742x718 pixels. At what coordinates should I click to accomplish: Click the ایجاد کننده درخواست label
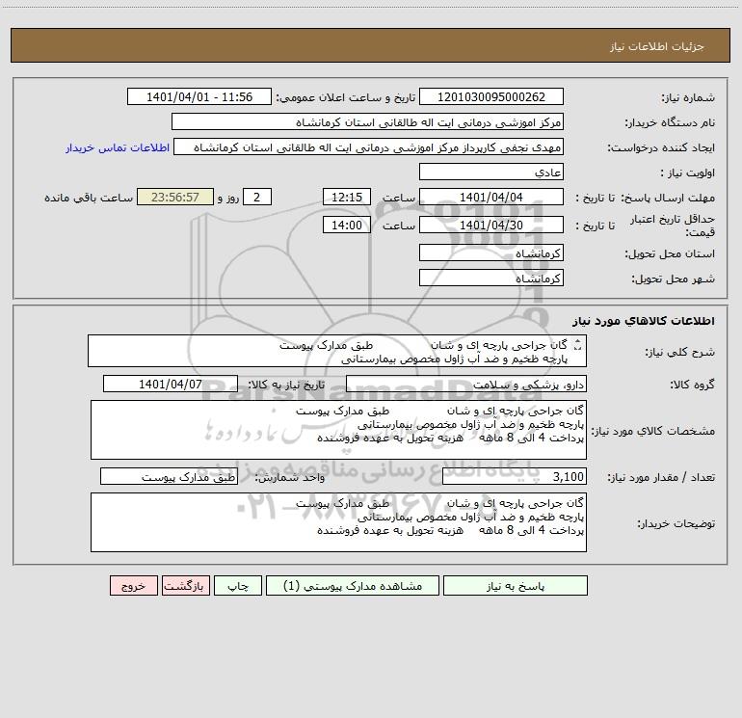point(661,147)
